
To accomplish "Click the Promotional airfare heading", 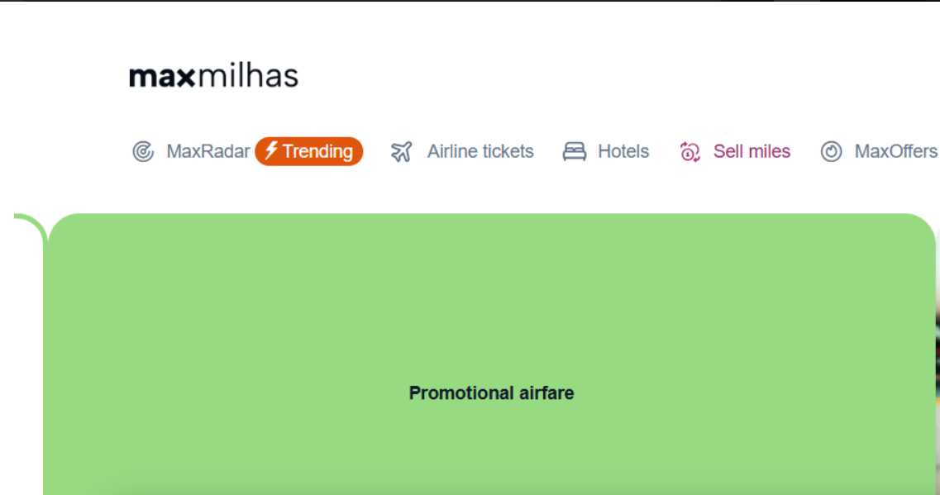I will (492, 393).
